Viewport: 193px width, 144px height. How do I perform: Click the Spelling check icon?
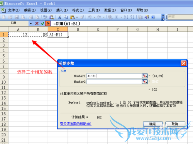pyautogui.click(x=45, y=17)
